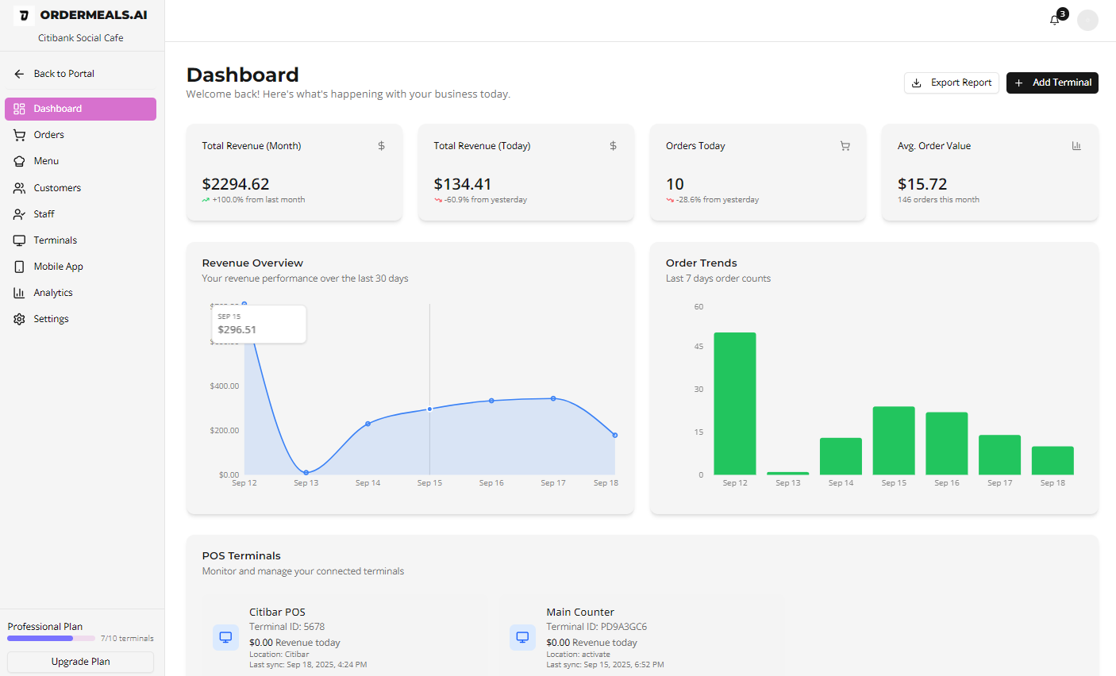Click Back to Portal arrow
The width and height of the screenshot is (1116, 676).
[18, 73]
